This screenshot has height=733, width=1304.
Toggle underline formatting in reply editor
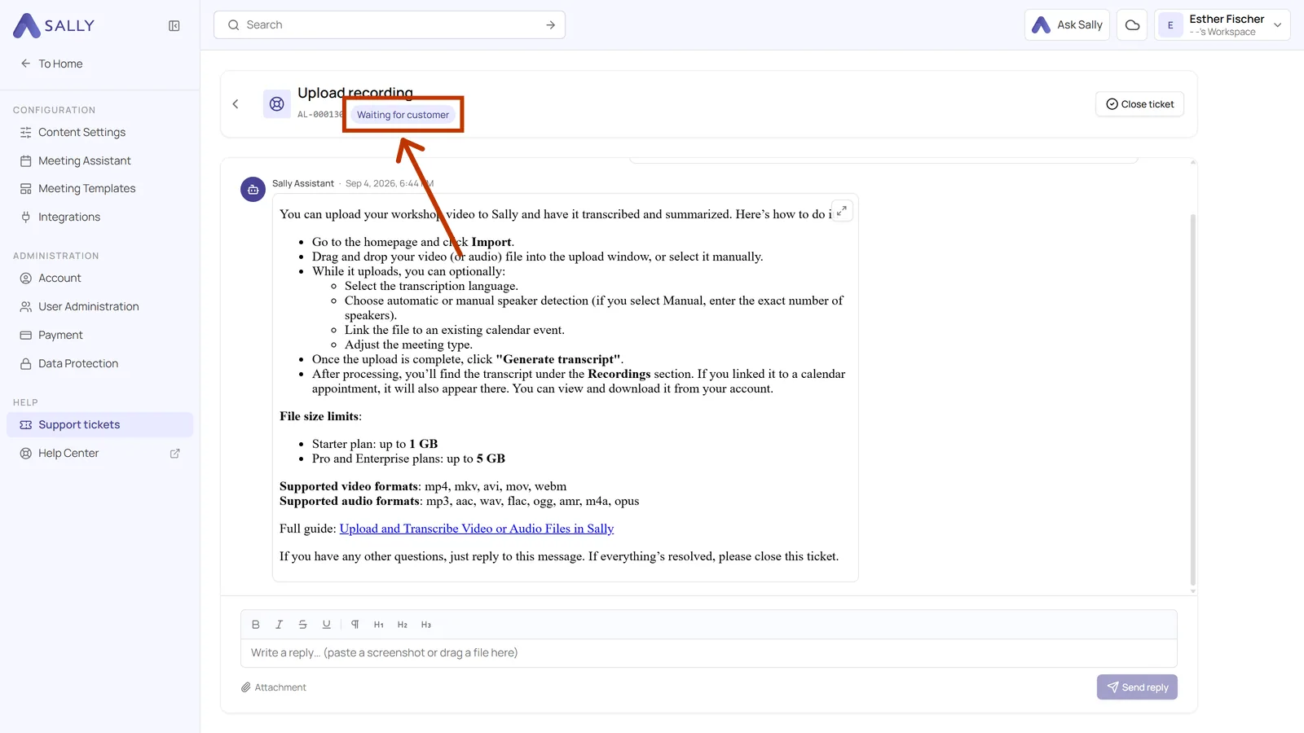[326, 625]
